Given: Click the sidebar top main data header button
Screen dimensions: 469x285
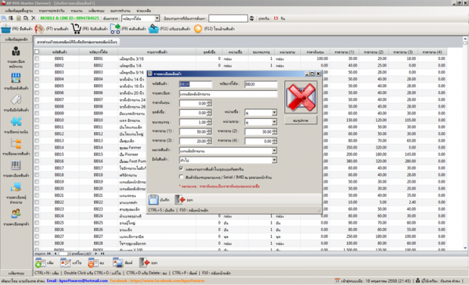Looking at the screenshot, I should [x=17, y=39].
